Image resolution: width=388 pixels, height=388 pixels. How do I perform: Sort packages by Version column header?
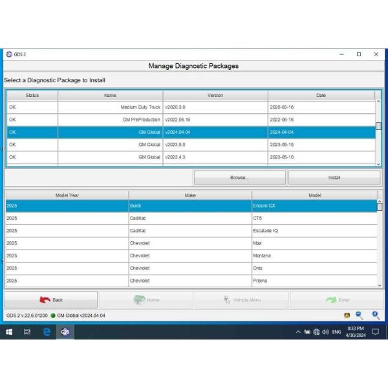coord(215,95)
